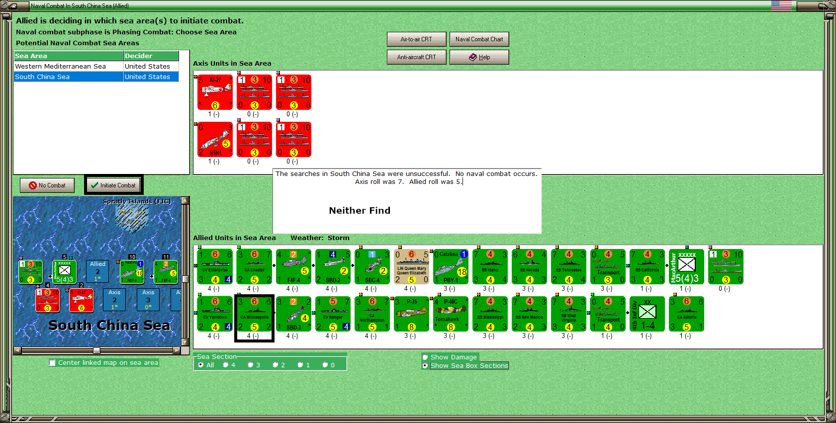Click the search result message text box
The height and width of the screenshot is (423, 836).
(x=407, y=201)
